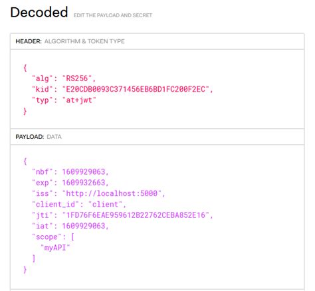The width and height of the screenshot is (315, 291).
Task: Click the "Algorithm & Token Type" subtitle
Action: pyautogui.click(x=84, y=41)
